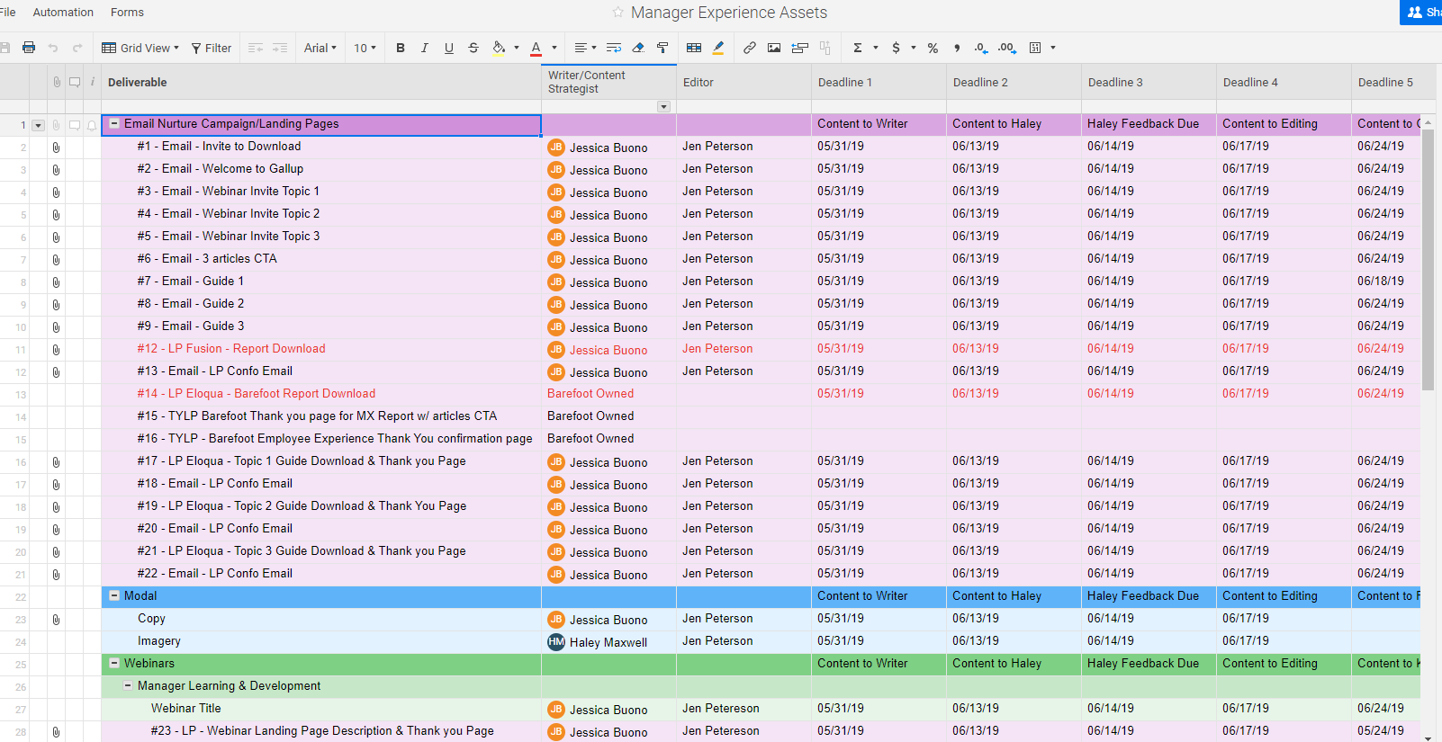Select cell 06/18/19 in Email Guide 1 row
Screen dimensions: 1442x742
tap(1385, 282)
